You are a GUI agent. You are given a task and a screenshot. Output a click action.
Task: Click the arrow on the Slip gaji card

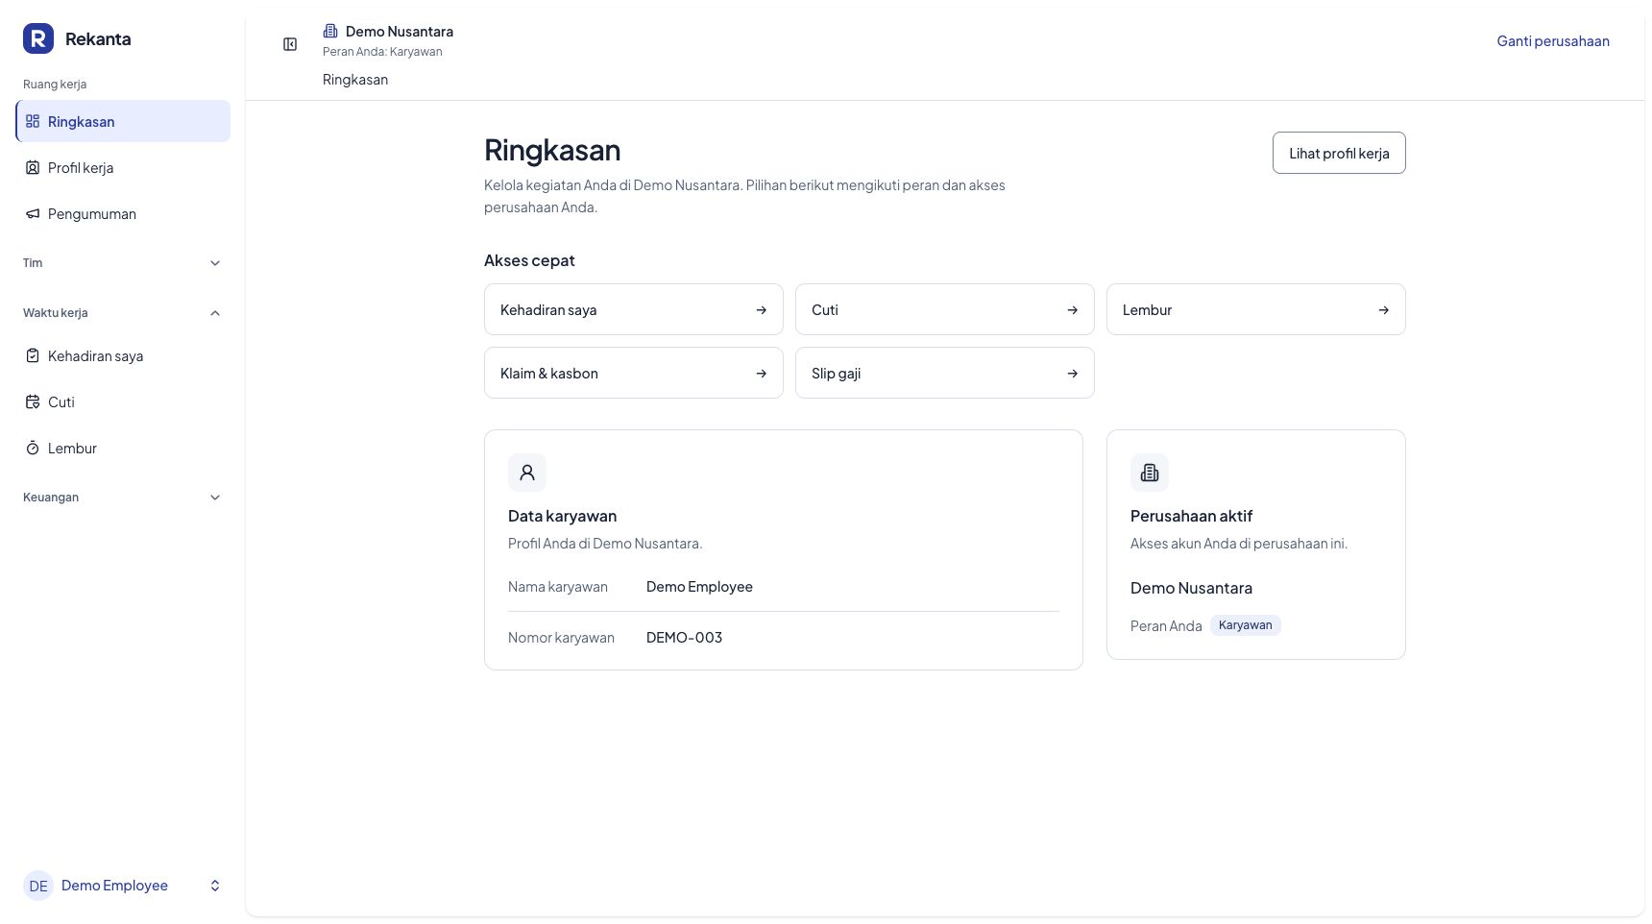[1073, 373]
